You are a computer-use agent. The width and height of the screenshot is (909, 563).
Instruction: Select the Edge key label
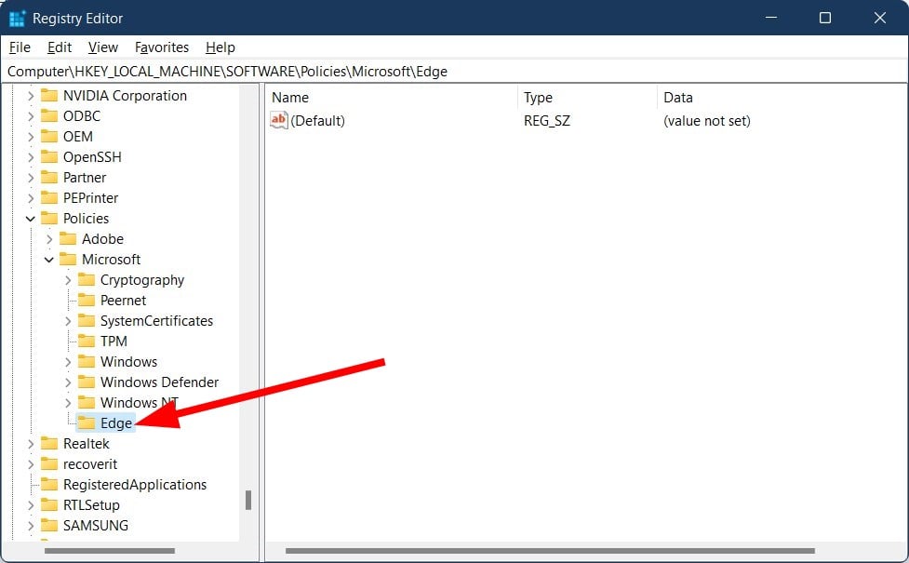pyautogui.click(x=116, y=423)
